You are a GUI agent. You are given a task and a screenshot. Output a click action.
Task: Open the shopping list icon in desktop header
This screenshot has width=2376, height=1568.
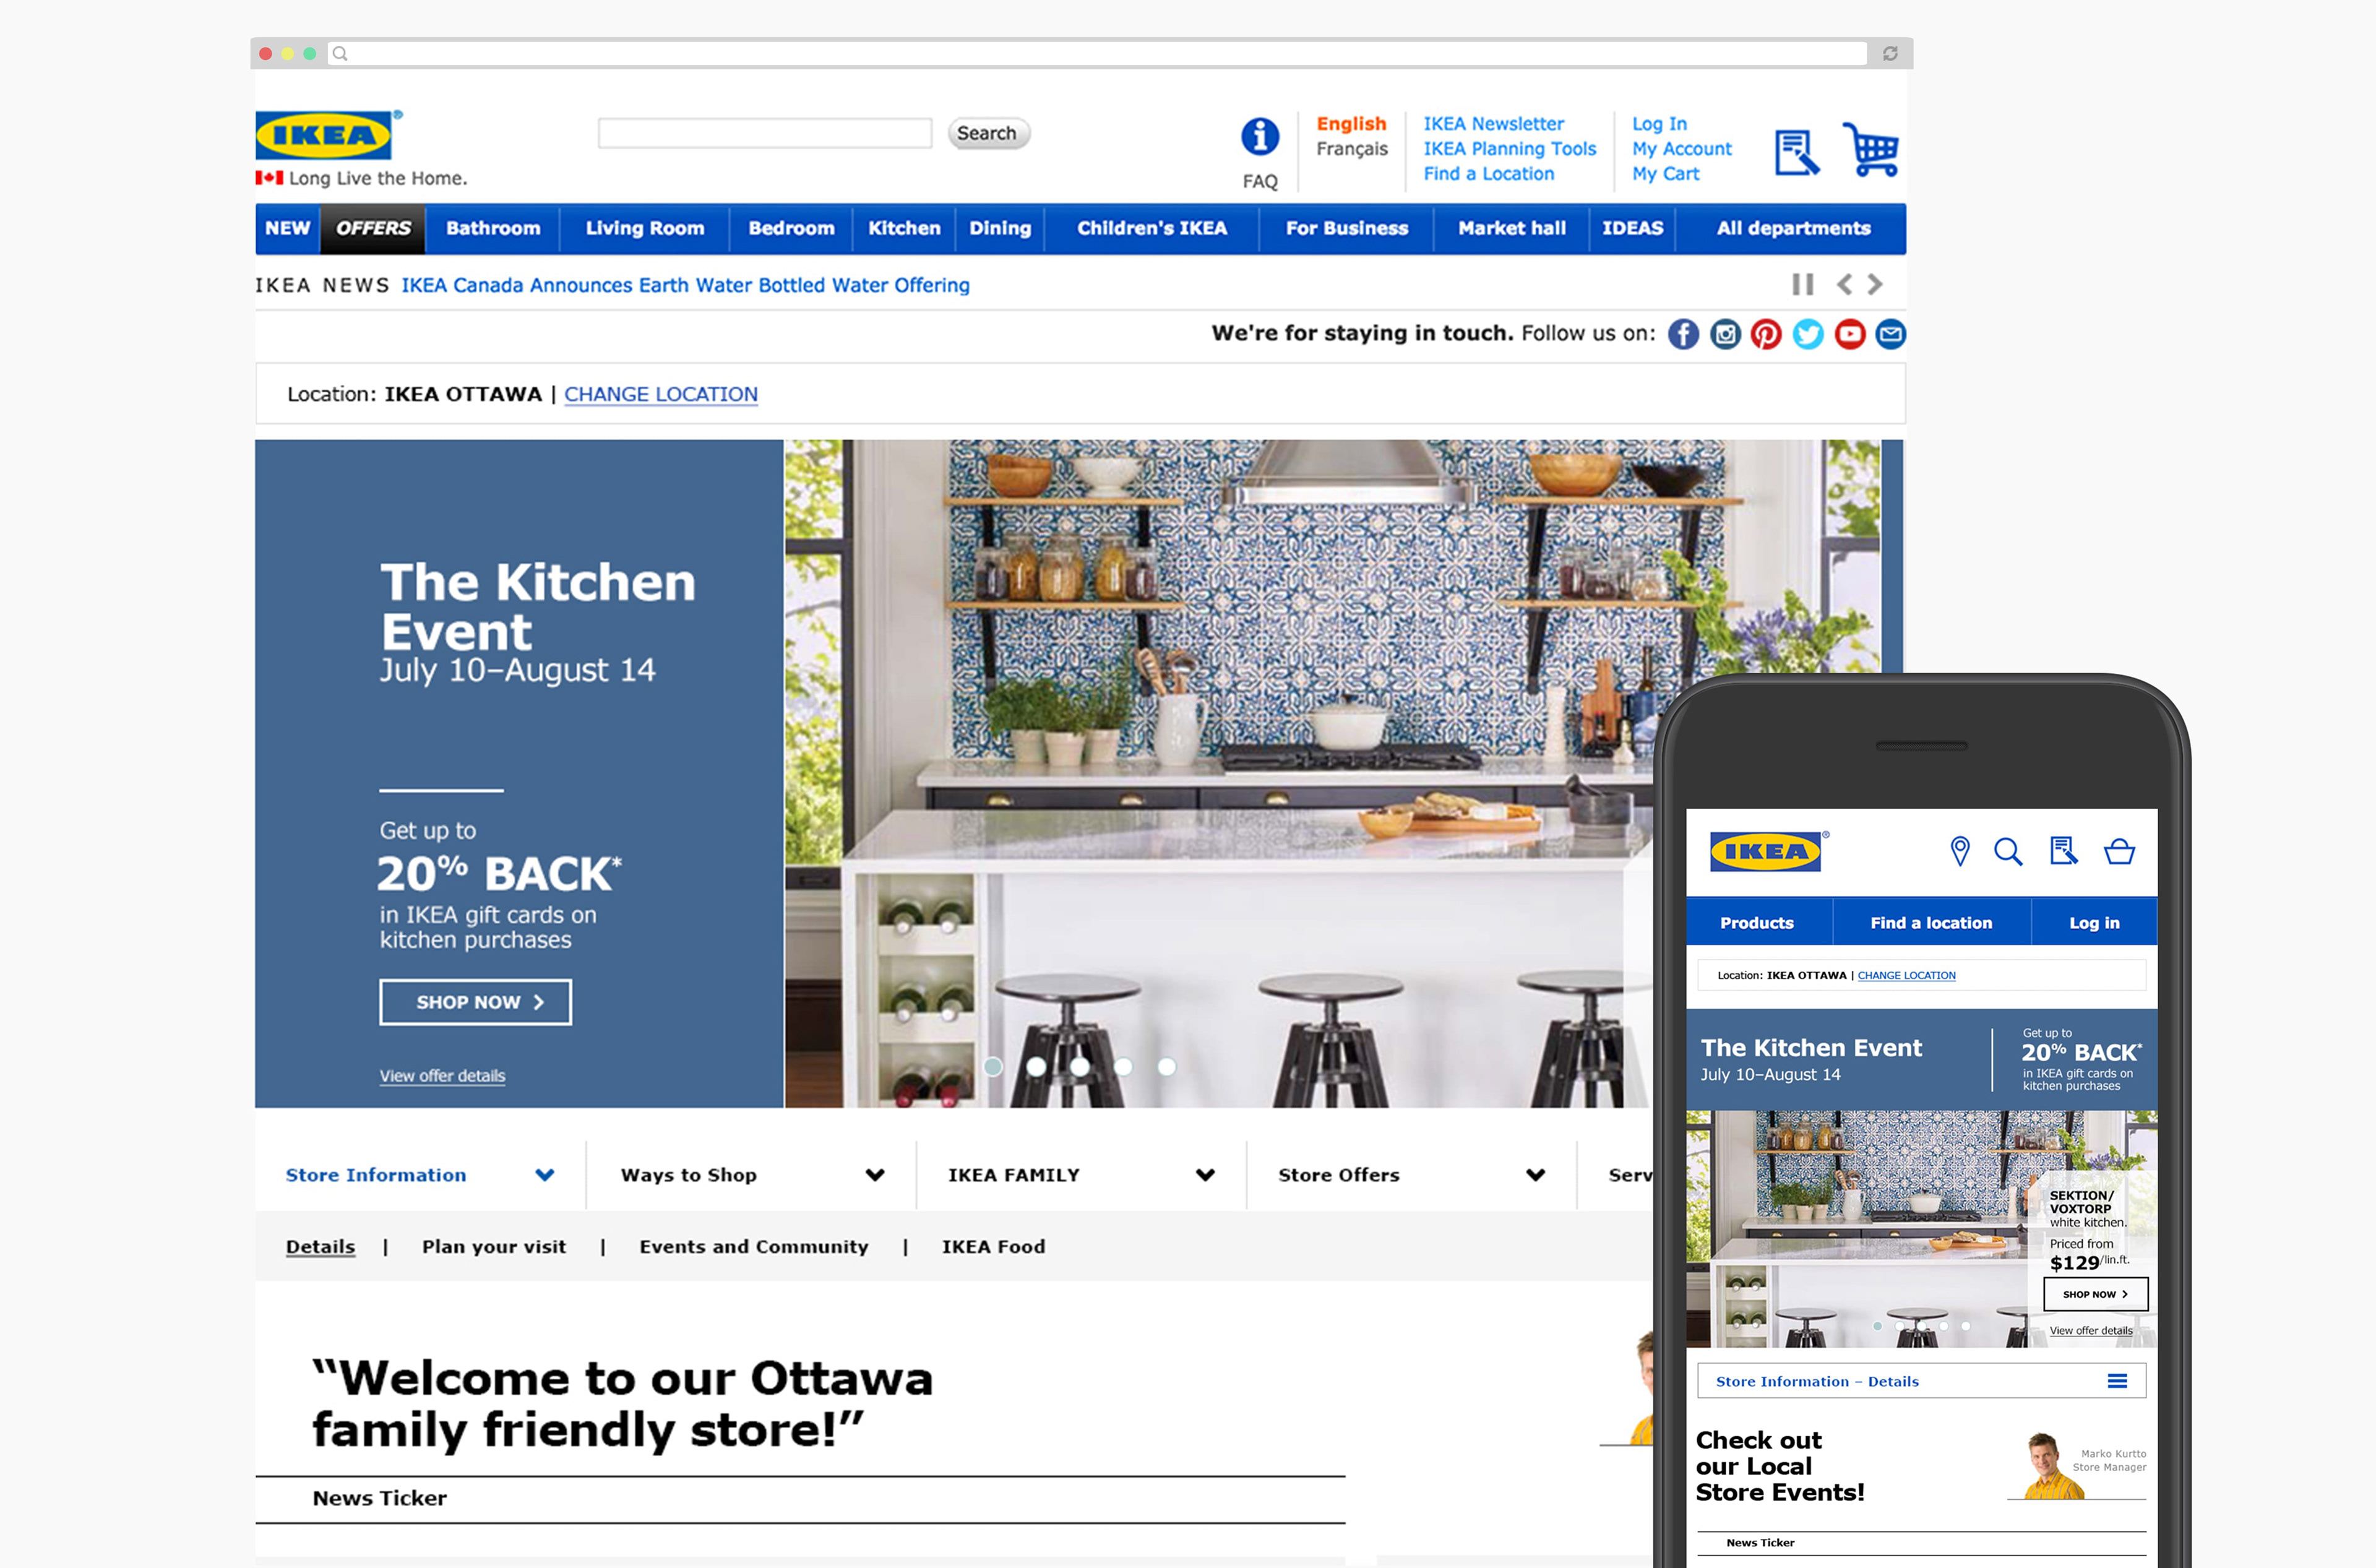pyautogui.click(x=1797, y=152)
